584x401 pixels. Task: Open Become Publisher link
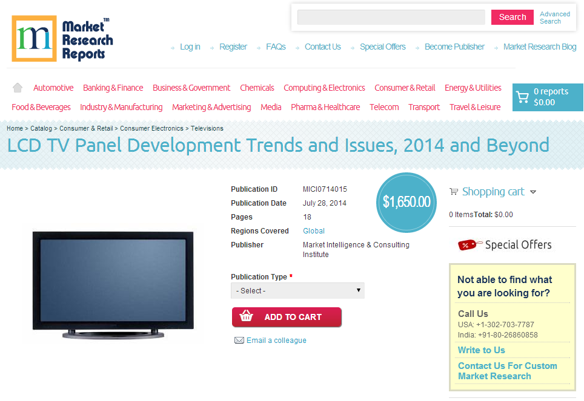coord(454,47)
